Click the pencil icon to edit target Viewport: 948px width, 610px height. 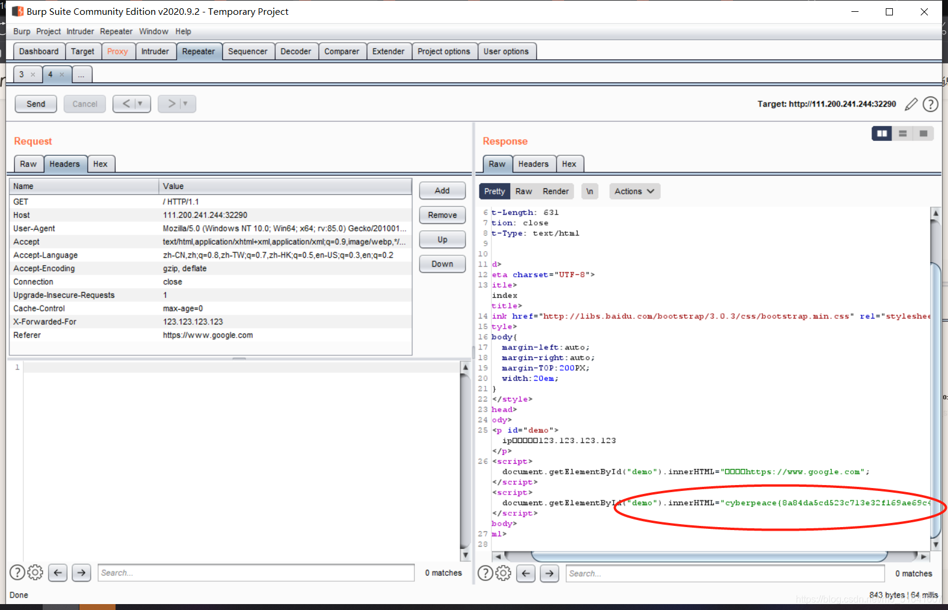pyautogui.click(x=911, y=104)
